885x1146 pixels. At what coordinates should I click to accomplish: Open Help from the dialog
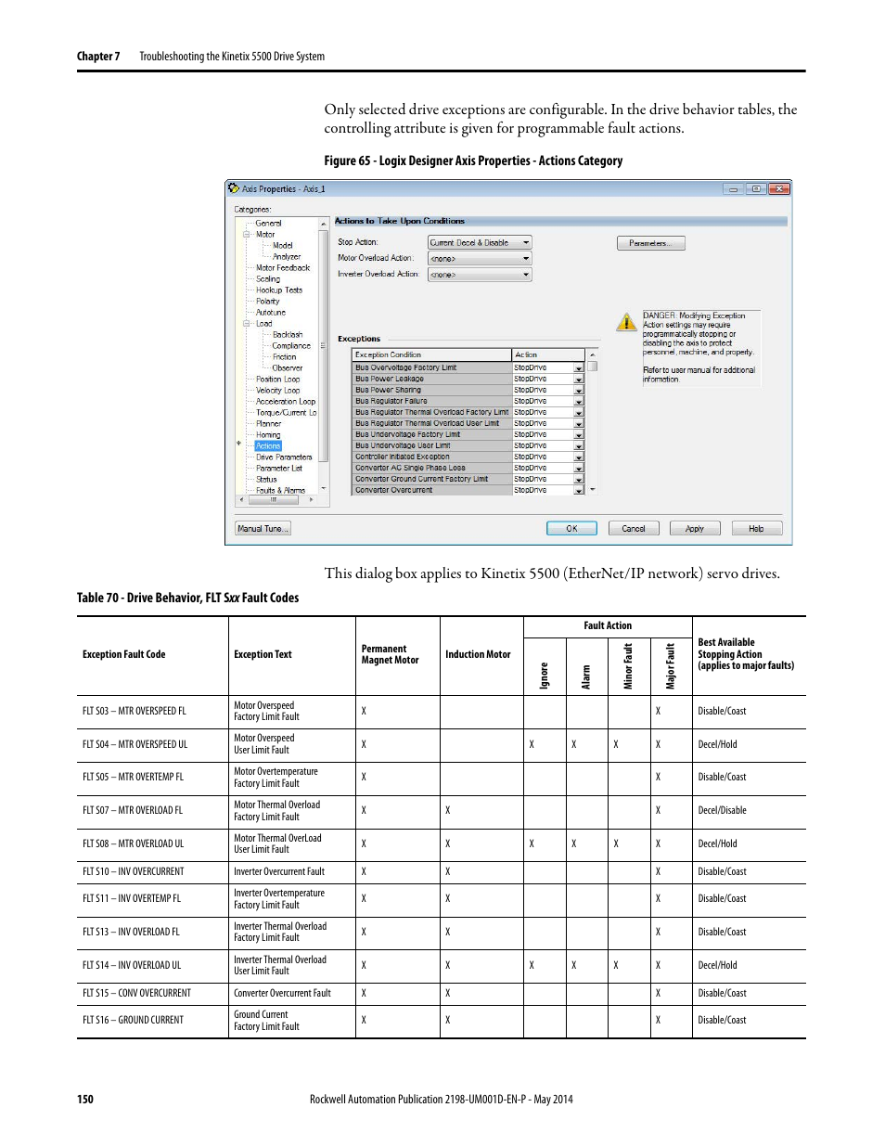pos(756,528)
